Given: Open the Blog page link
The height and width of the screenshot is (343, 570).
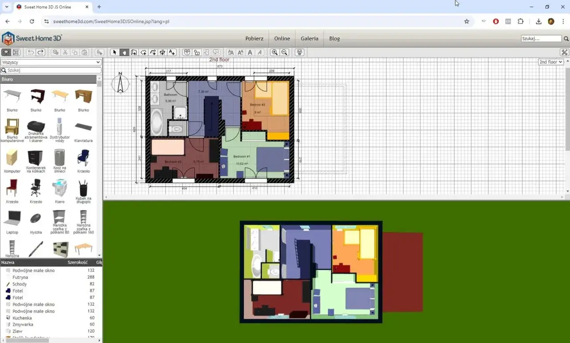Looking at the screenshot, I should tap(334, 38).
